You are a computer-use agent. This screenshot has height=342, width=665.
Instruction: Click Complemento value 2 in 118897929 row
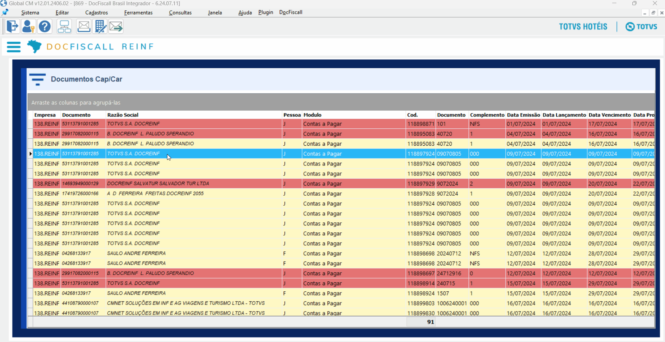coord(487,184)
